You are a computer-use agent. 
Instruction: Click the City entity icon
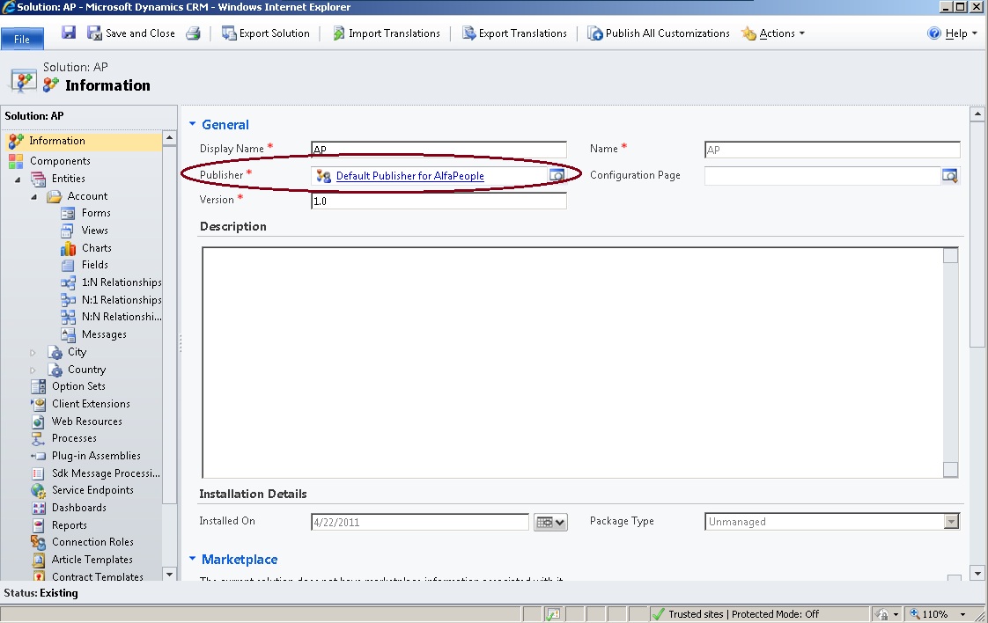tap(55, 352)
